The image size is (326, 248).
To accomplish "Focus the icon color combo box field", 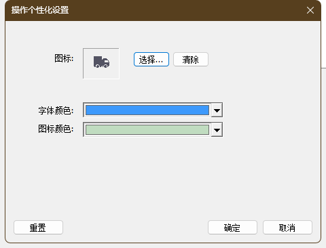I will click(153, 129).
